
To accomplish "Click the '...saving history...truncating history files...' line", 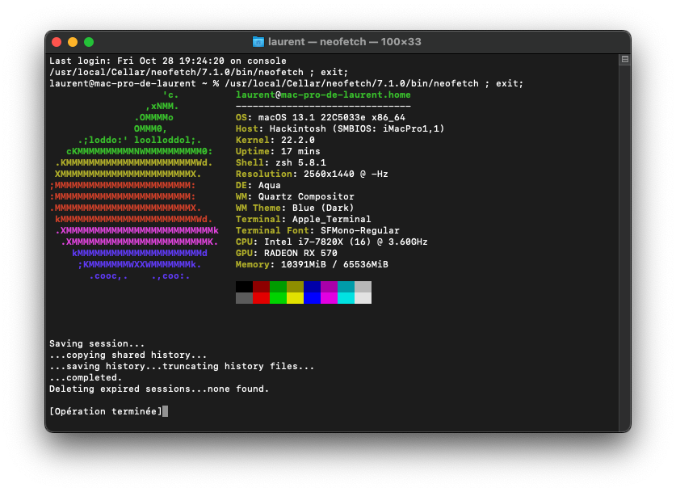I will tap(182, 366).
